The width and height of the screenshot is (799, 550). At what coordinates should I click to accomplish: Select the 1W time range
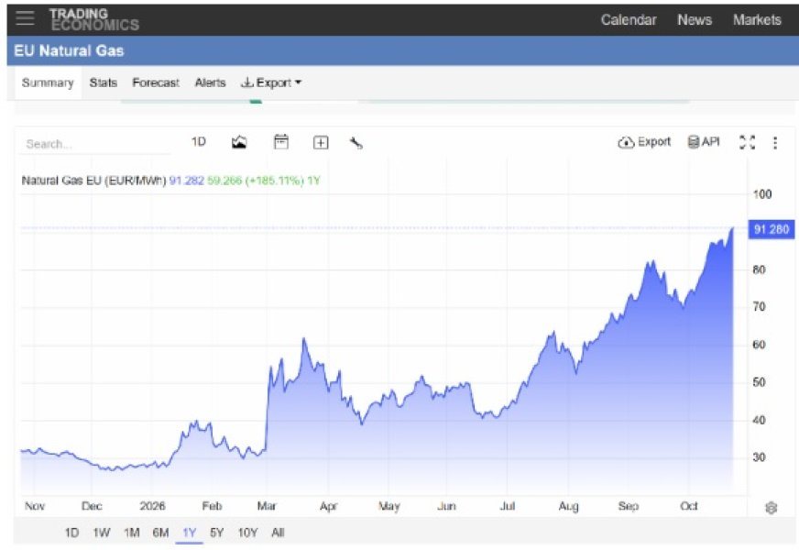102,533
